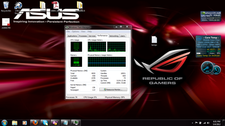Close the Windows Task Manager window
This screenshot has width=225, height=126.
pos(127,27)
